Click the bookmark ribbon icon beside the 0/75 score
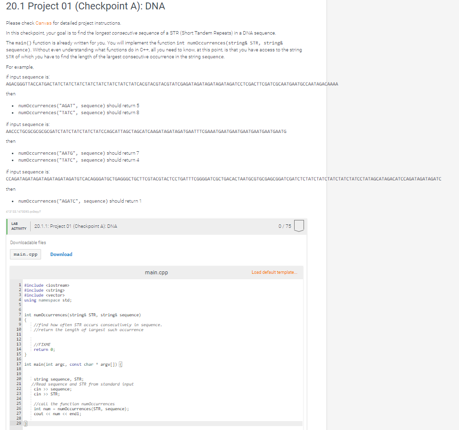Screen dimensions: 459x430 [299, 225]
